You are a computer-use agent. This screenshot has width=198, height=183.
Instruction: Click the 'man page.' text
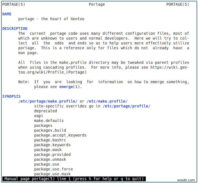(28, 53)
